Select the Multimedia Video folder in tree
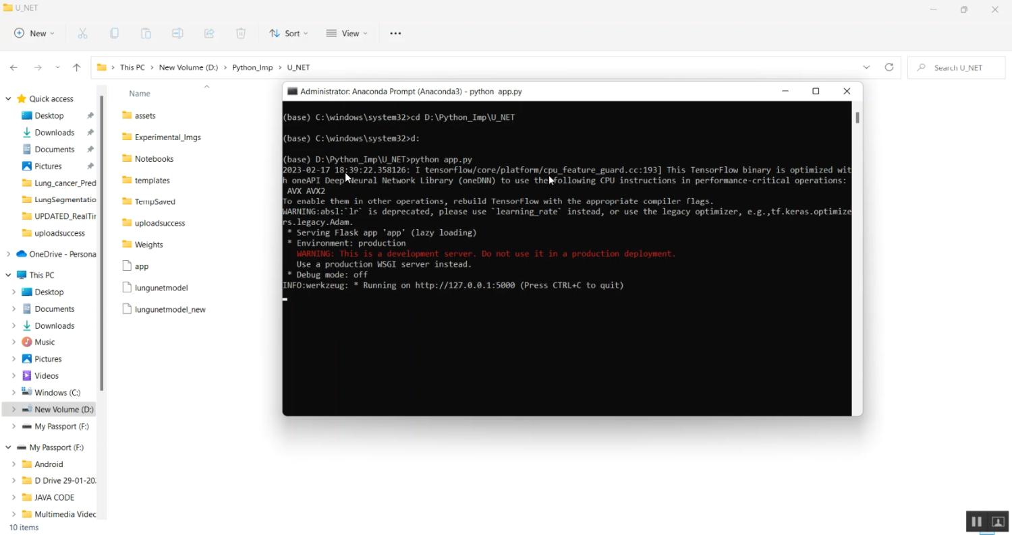This screenshot has height=535, width=1012. (x=59, y=514)
